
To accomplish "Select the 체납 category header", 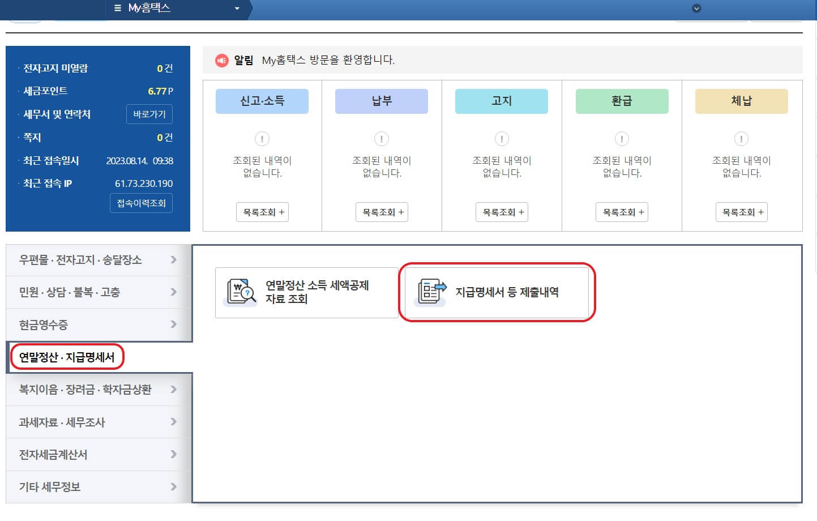I will coord(742,101).
